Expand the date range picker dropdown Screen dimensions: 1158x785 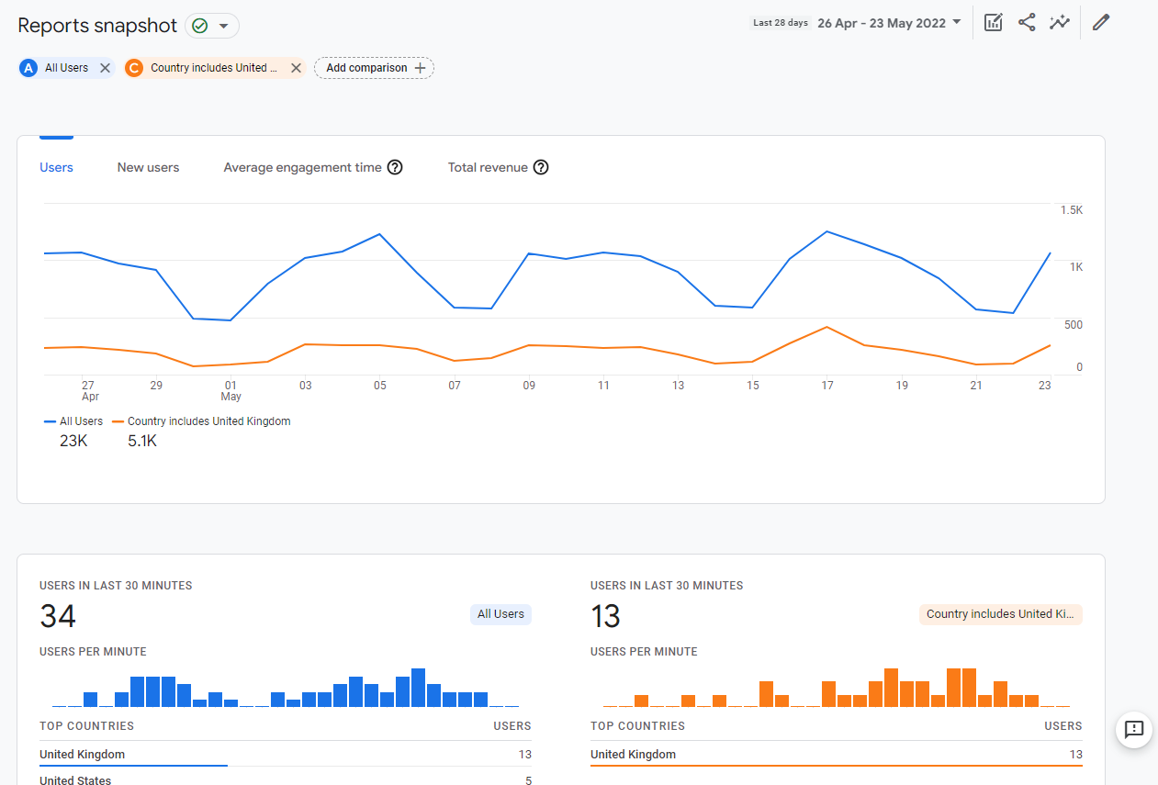[x=957, y=23]
